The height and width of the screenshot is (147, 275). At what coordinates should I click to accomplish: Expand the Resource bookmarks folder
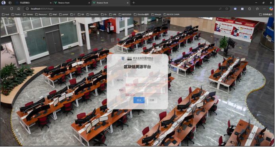point(41,14)
